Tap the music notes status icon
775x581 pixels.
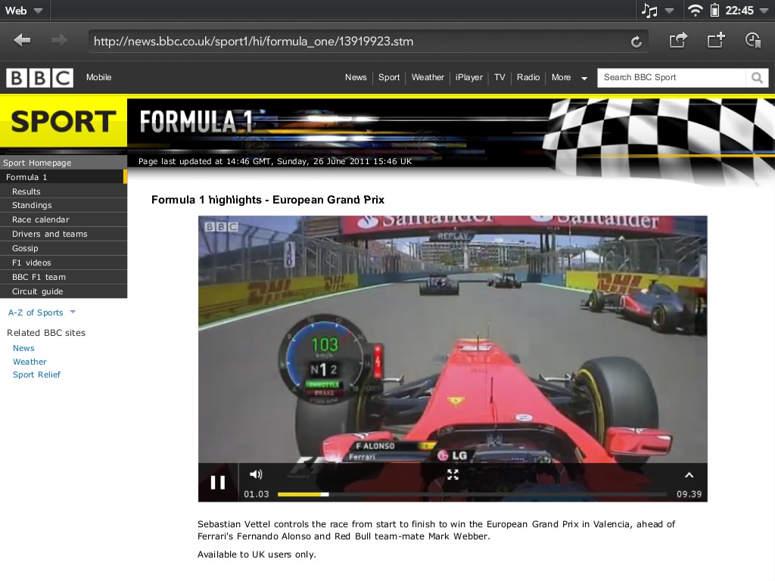(x=649, y=11)
